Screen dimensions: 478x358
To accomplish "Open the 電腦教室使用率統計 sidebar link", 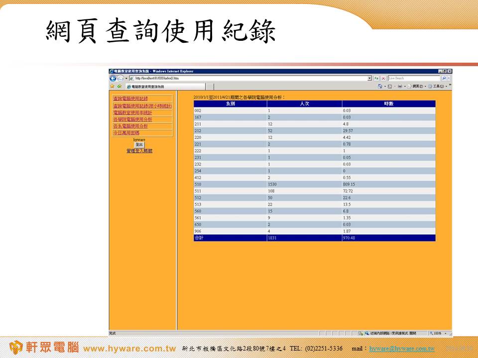I will [133, 113].
